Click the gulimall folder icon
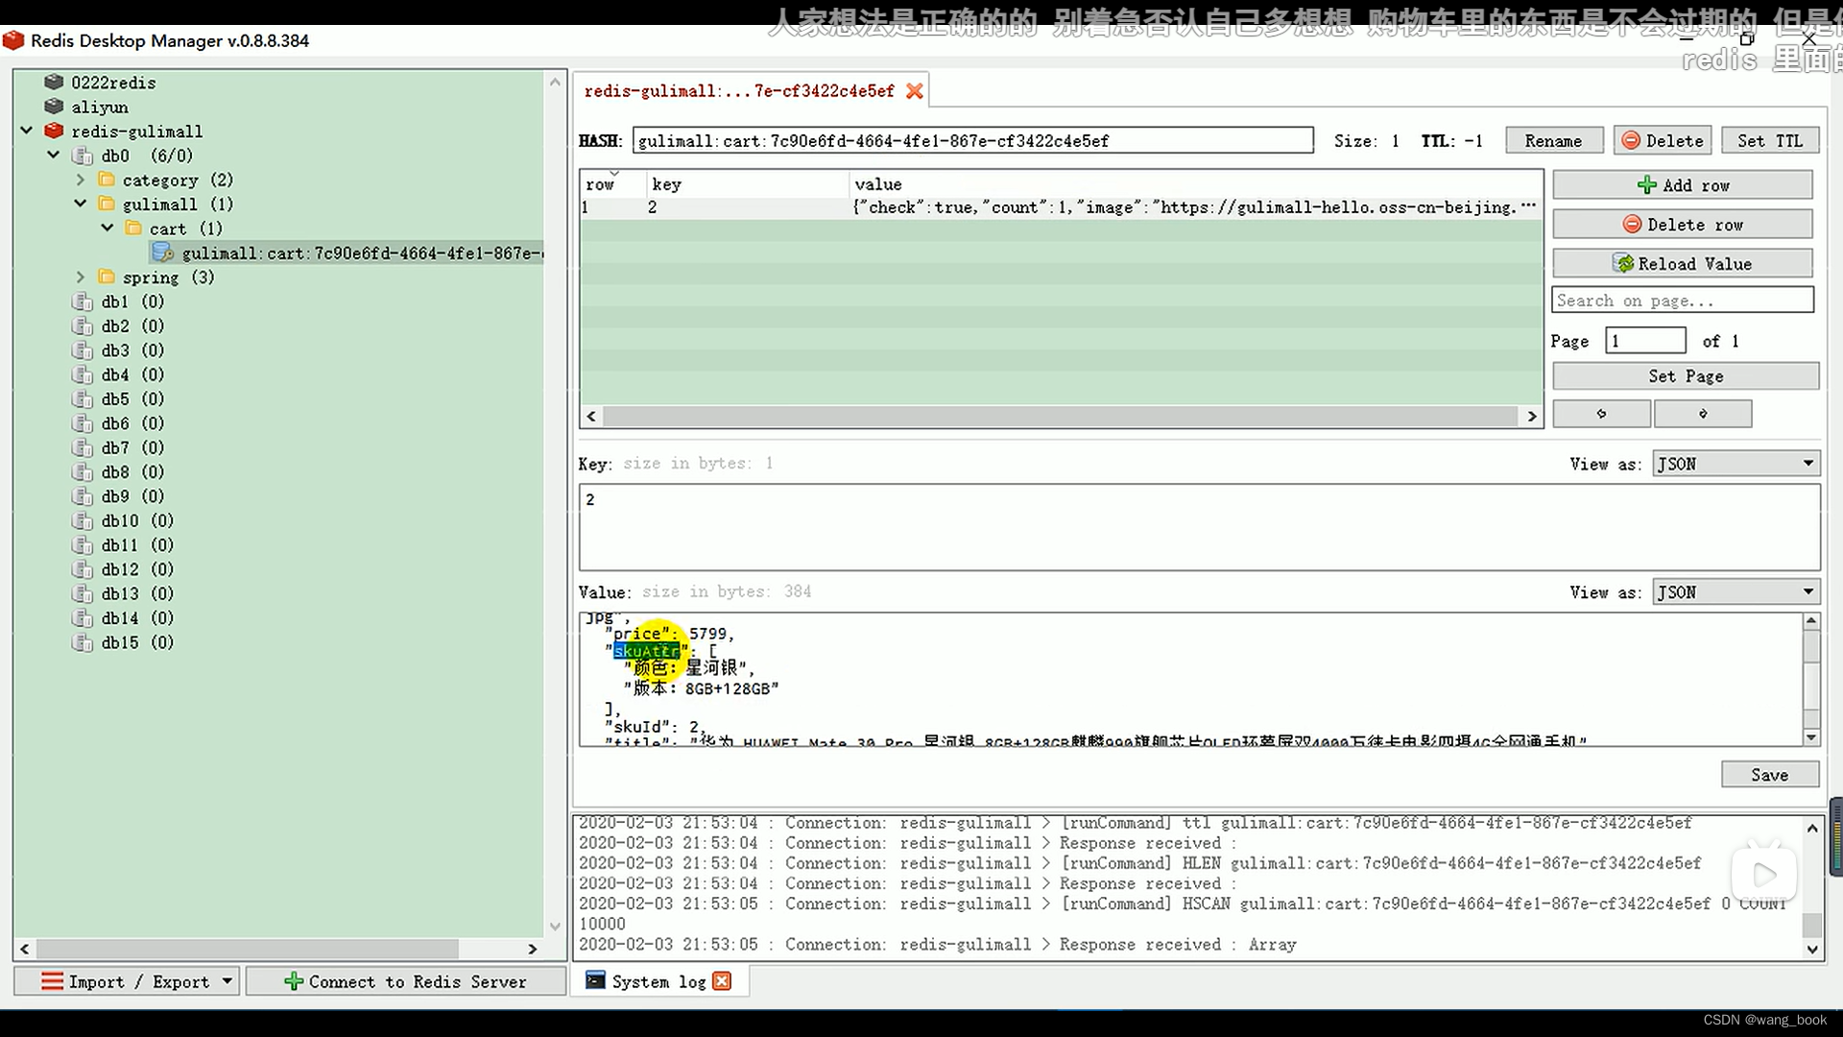The image size is (1843, 1037). pyautogui.click(x=107, y=204)
